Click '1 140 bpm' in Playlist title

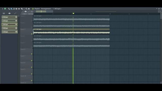pos(57,9)
